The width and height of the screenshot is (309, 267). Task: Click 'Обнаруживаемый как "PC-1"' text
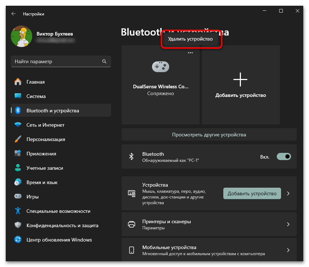click(x=171, y=160)
